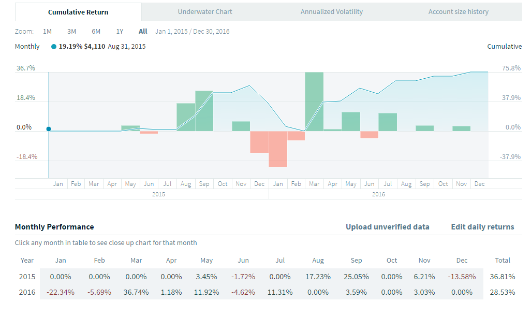This screenshot has height=316, width=531.
Task: Set zoom to 1M
Action: coord(47,31)
